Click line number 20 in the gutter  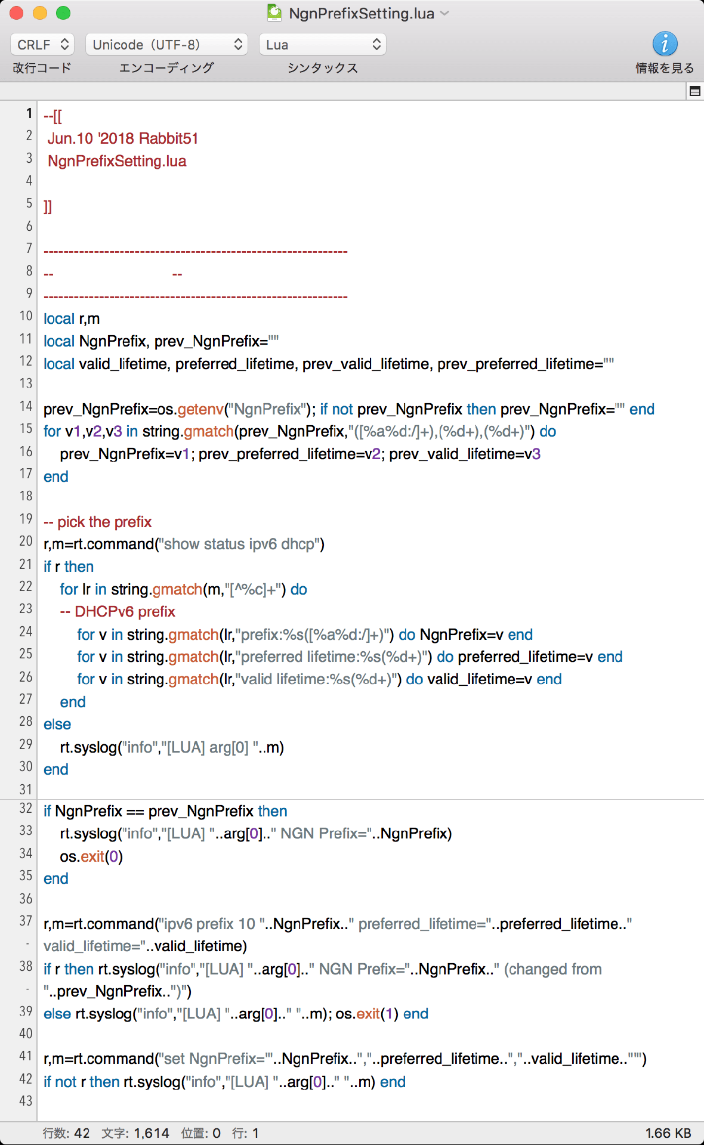point(26,541)
